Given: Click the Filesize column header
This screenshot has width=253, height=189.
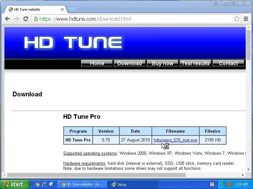Looking at the screenshot, I should (x=213, y=131).
